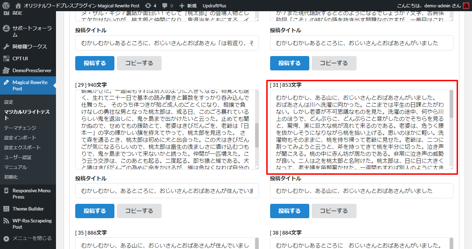Open the updates icon showing 4
Screen dimensions: 472x249
point(148,6)
